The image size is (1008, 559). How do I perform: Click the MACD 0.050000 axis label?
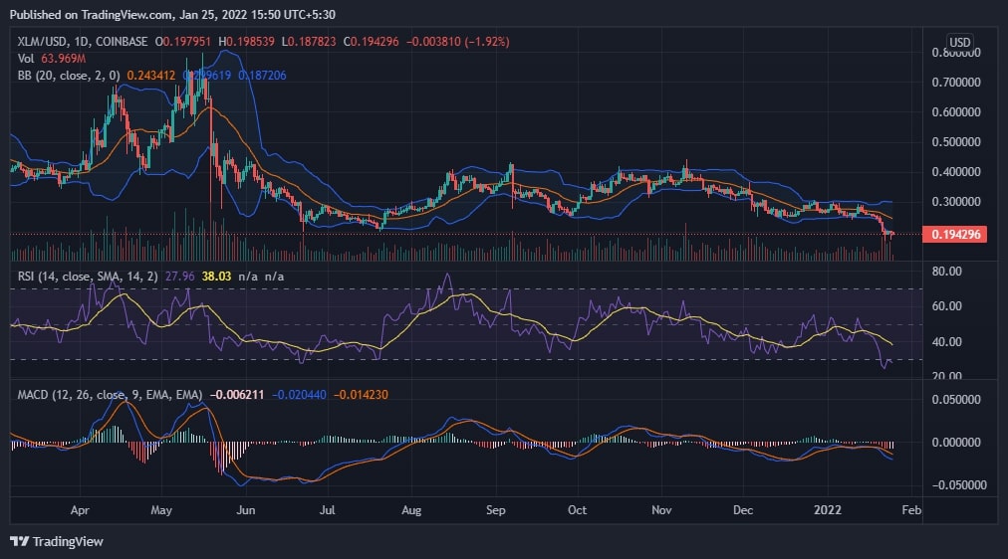point(956,400)
